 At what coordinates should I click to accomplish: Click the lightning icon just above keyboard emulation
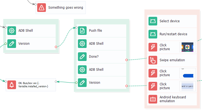(x=153, y=86)
